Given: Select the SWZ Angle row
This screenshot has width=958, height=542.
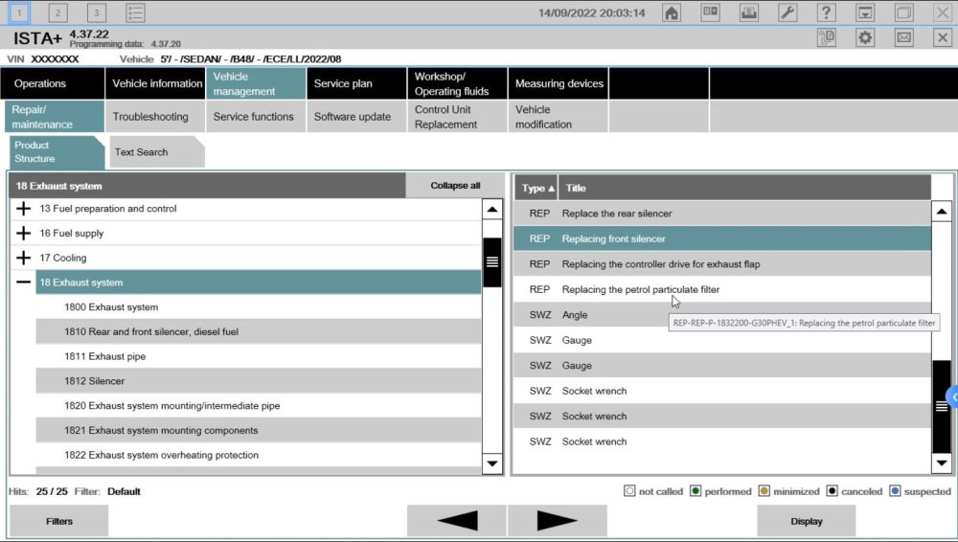Looking at the screenshot, I should tap(722, 315).
